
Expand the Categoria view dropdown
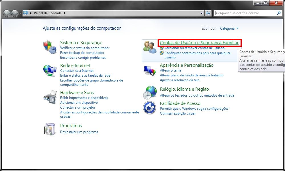tap(229, 28)
